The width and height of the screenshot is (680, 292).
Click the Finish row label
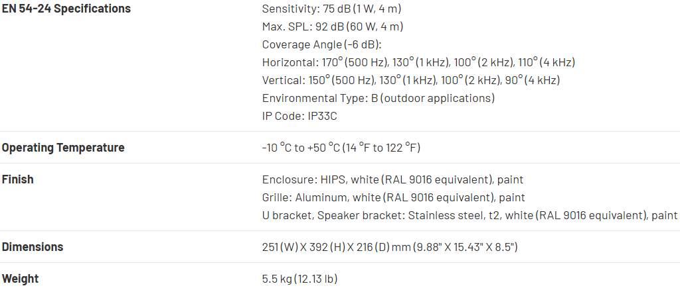[x=18, y=179]
